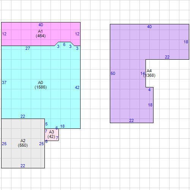Click the 40 dimension on area A1
Image resolution: width=190 pixels, height=190 pixels.
(x=41, y=25)
